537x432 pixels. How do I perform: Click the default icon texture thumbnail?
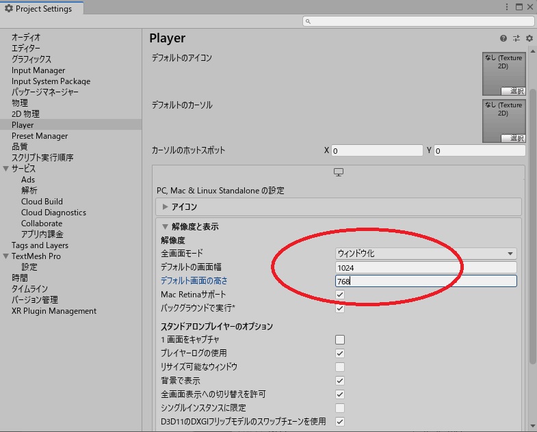tap(503, 74)
